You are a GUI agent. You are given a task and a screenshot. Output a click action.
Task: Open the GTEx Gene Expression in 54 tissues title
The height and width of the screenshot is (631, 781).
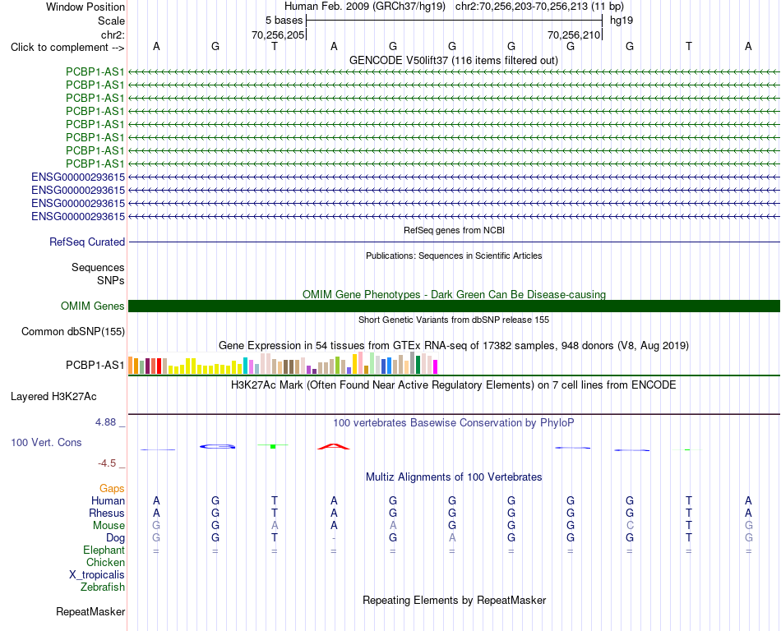[x=454, y=345]
